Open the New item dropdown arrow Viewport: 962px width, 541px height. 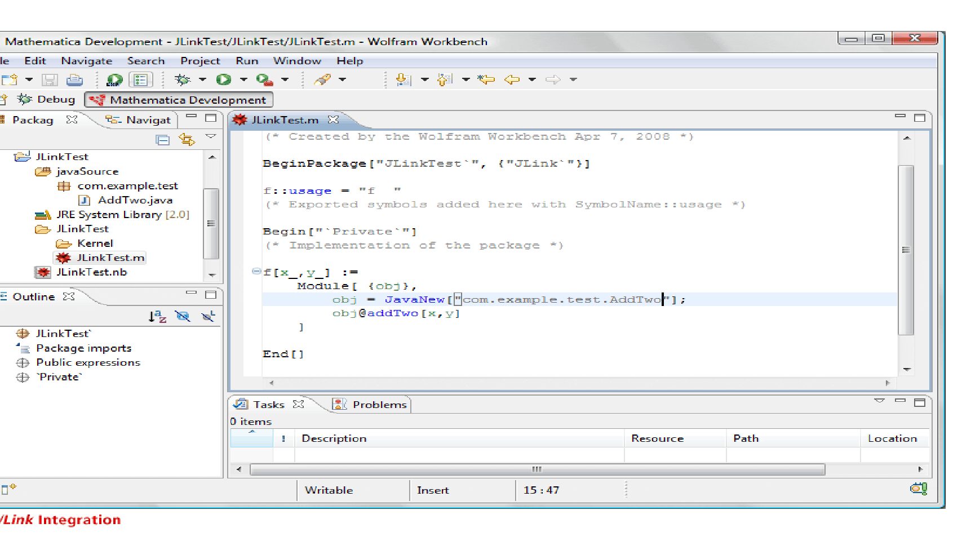pyautogui.click(x=29, y=80)
